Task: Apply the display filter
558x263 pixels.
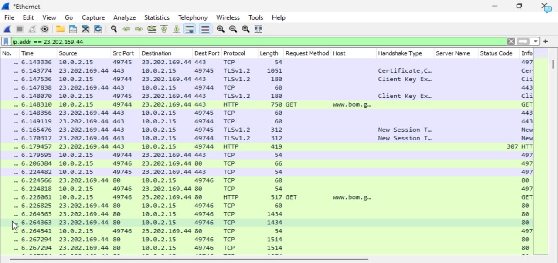Action: coord(523,41)
